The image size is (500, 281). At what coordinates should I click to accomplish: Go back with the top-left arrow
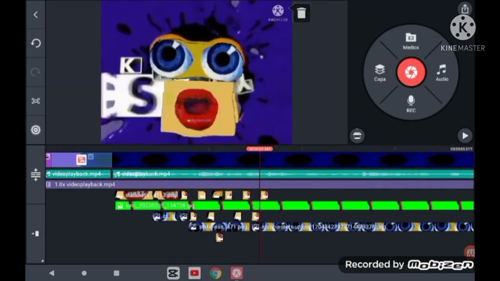(x=36, y=15)
